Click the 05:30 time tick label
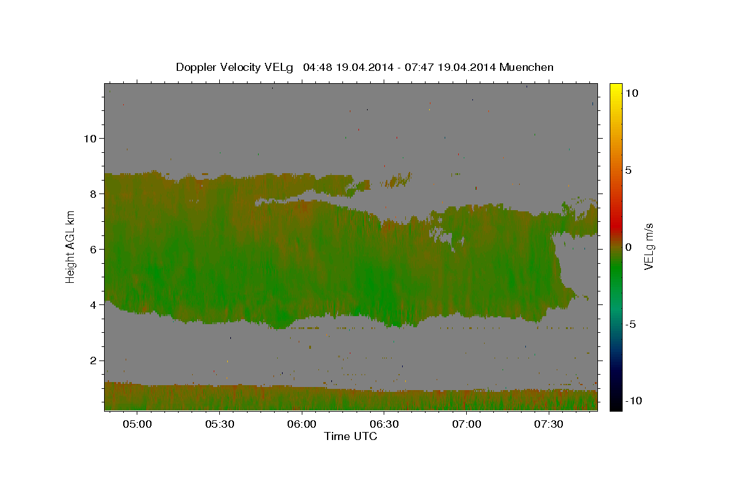 click(x=220, y=425)
